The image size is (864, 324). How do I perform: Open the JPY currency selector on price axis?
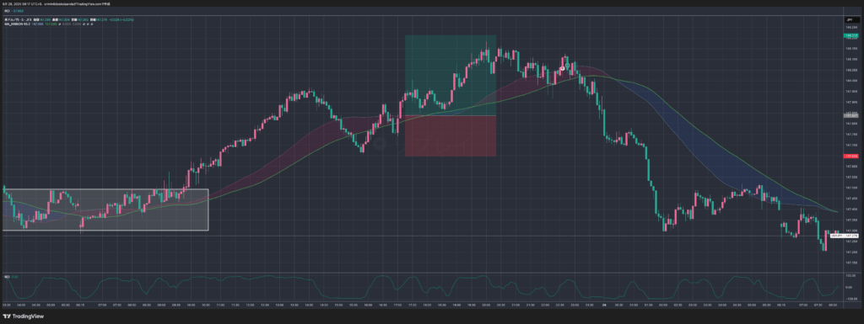pyautogui.click(x=852, y=19)
